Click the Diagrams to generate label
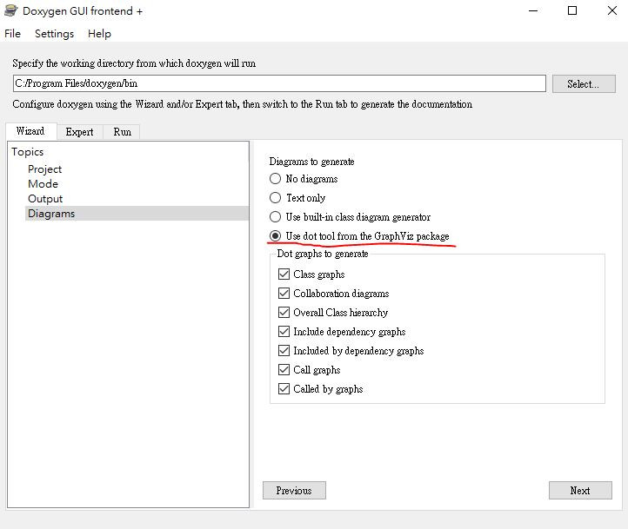The image size is (628, 529). pos(311,162)
